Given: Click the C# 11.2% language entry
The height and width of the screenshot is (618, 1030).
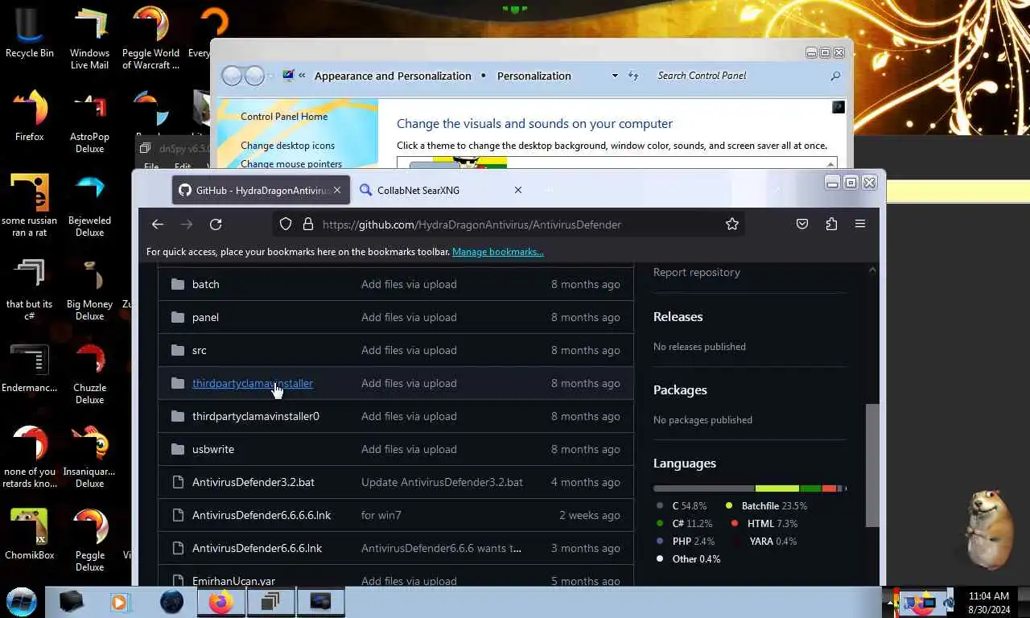Looking at the screenshot, I should (684, 524).
